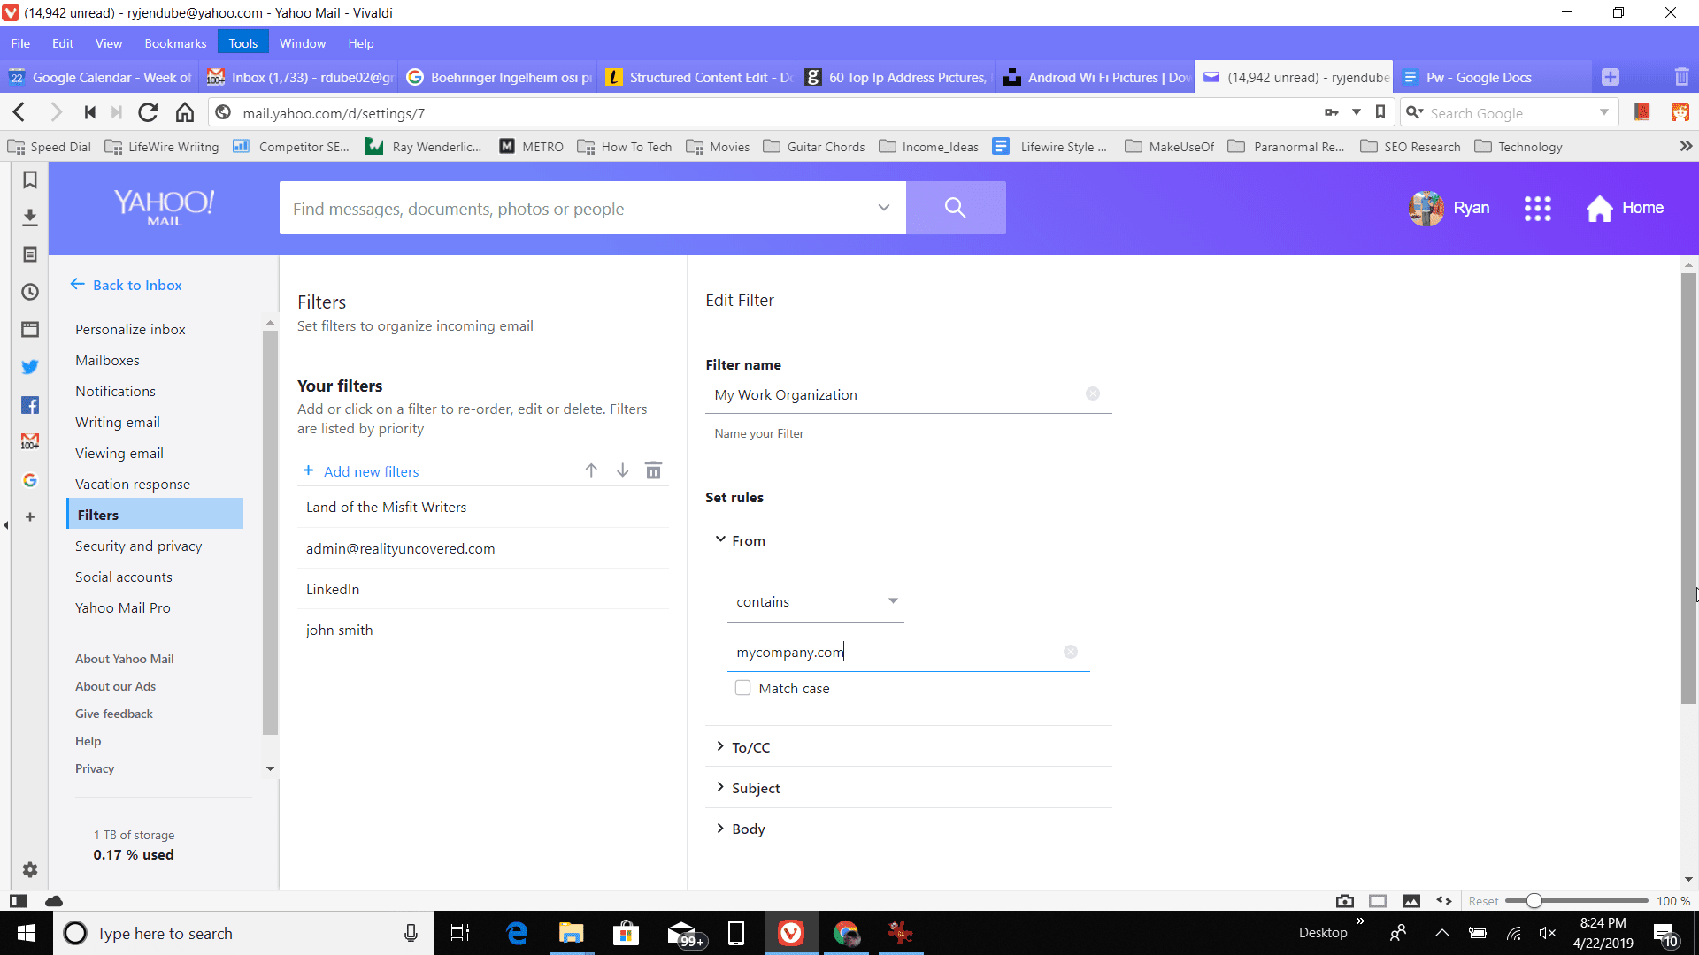Viewport: 1699px width, 955px height.
Task: Click the move filter down arrow icon
Action: tap(622, 470)
